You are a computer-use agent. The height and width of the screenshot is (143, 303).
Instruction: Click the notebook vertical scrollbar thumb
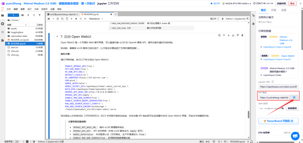249,115
